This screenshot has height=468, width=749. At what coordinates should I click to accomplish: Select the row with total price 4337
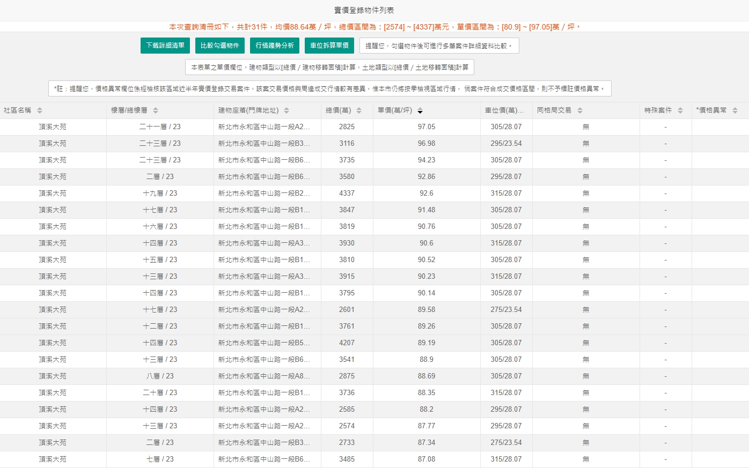pyautogui.click(x=347, y=193)
